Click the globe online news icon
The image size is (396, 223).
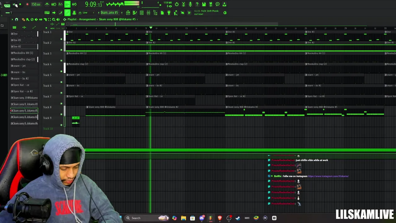pyautogui.click(x=225, y=13)
